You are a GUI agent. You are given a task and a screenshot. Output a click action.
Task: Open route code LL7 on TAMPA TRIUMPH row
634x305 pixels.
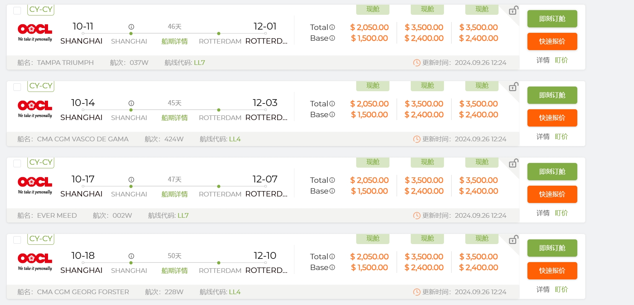(199, 63)
